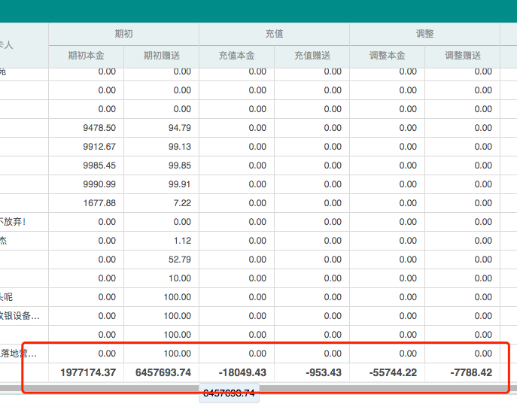Select the 充值 group header

pos(274,34)
